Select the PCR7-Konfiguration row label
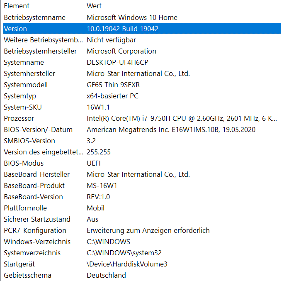The width and height of the screenshot is (289, 281). point(35,231)
